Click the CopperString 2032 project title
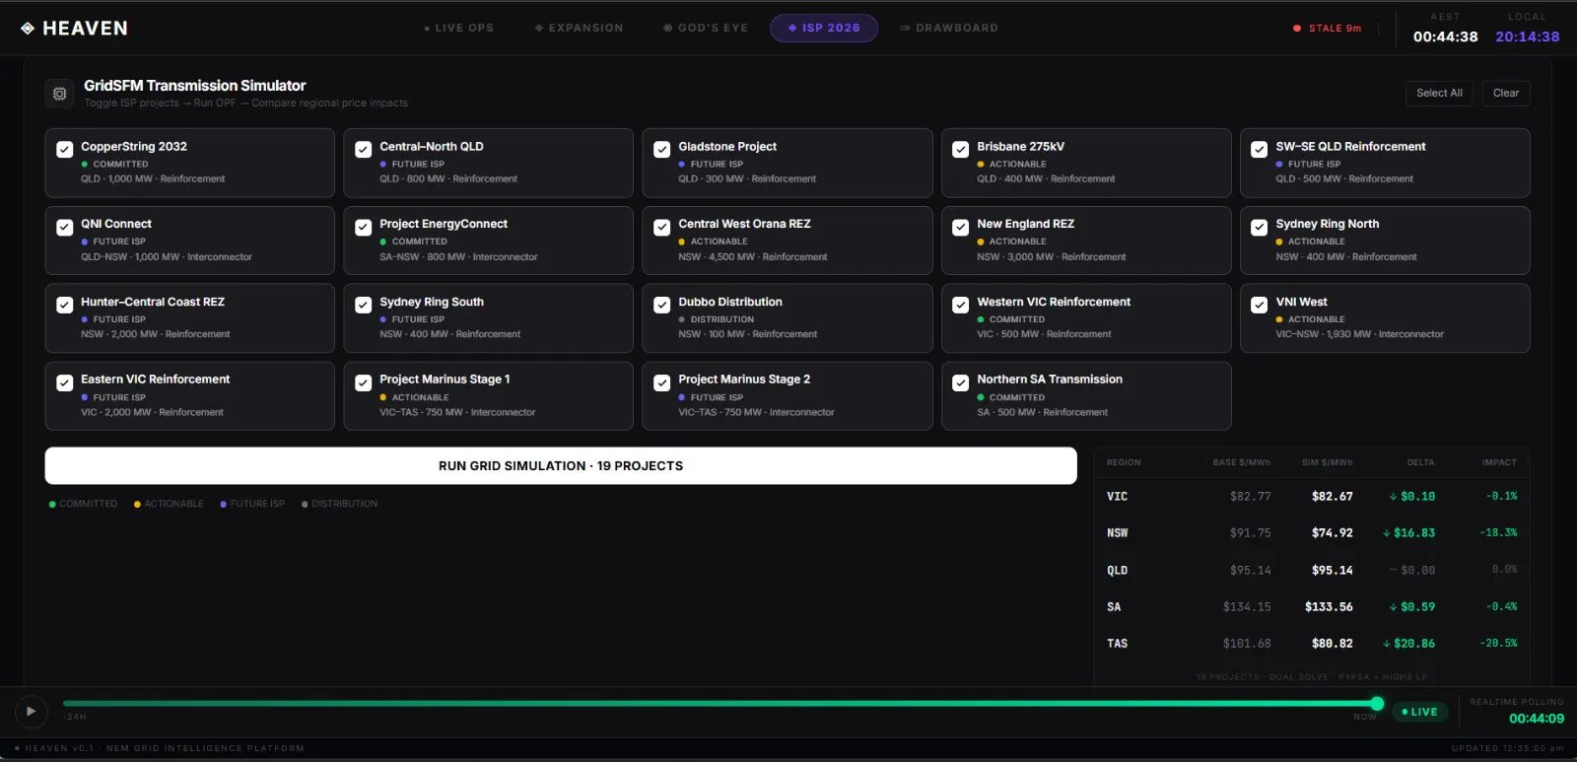Viewport: 1577px width, 762px height. point(134,147)
